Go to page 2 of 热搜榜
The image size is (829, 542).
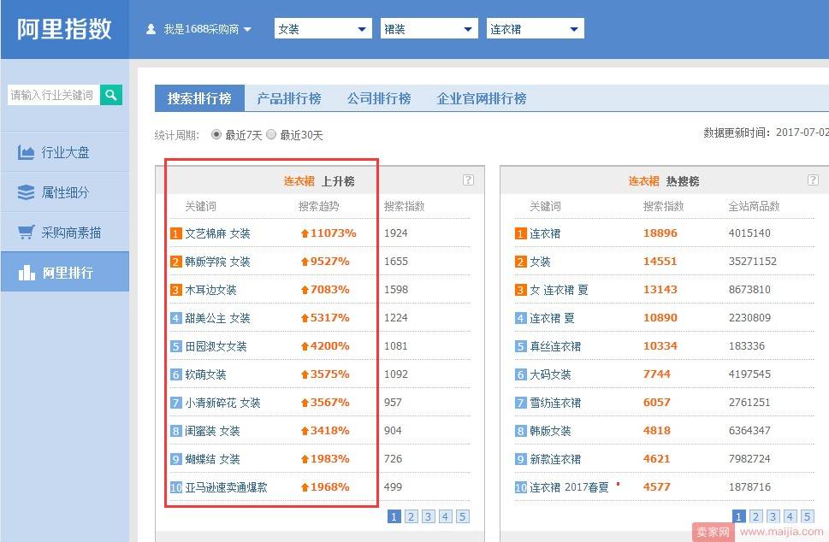point(756,516)
